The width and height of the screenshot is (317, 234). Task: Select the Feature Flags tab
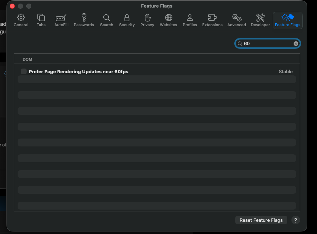point(287,20)
